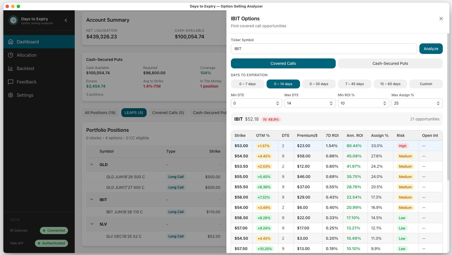Select the Custom days range button
Image resolution: width=452 pixels, height=255 pixels.
(x=426, y=84)
